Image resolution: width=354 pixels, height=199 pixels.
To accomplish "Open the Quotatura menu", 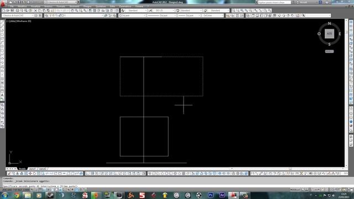I will (101, 6).
